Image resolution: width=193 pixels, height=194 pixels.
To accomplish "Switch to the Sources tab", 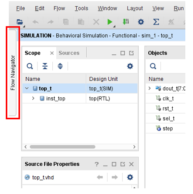I will [x=69, y=53].
